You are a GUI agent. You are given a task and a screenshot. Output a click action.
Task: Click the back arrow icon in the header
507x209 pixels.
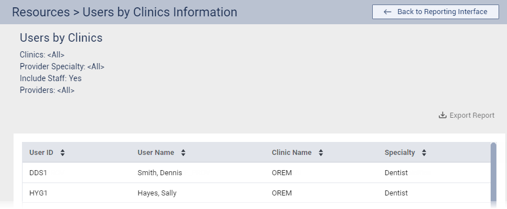(x=387, y=12)
